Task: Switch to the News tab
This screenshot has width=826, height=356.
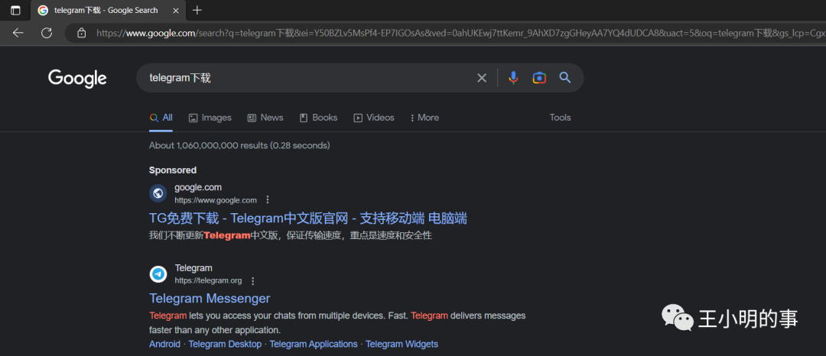Action: pyautogui.click(x=265, y=118)
